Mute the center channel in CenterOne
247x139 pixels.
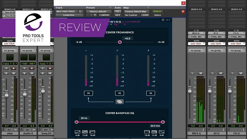[119, 93]
